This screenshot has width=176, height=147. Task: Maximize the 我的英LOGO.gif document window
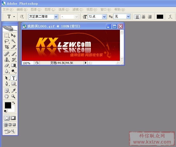pos(114,26)
